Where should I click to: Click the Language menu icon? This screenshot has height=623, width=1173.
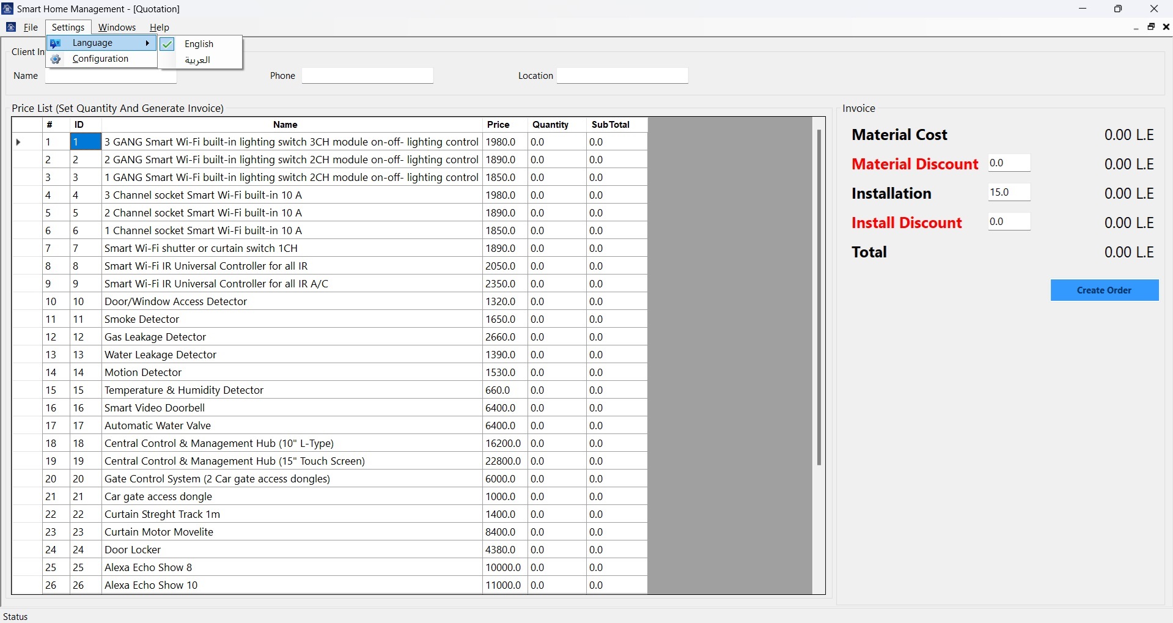point(56,43)
